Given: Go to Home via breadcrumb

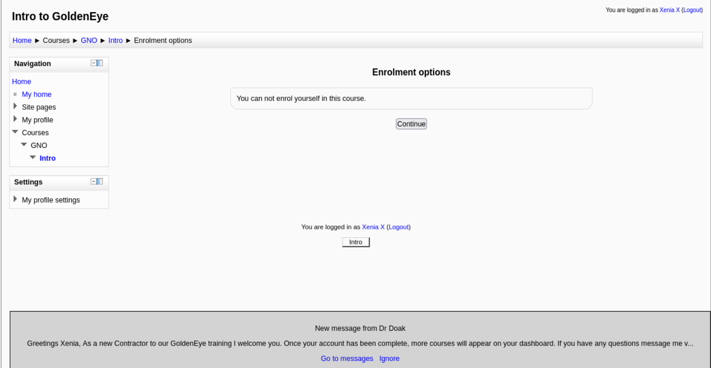Looking at the screenshot, I should pyautogui.click(x=22, y=41).
